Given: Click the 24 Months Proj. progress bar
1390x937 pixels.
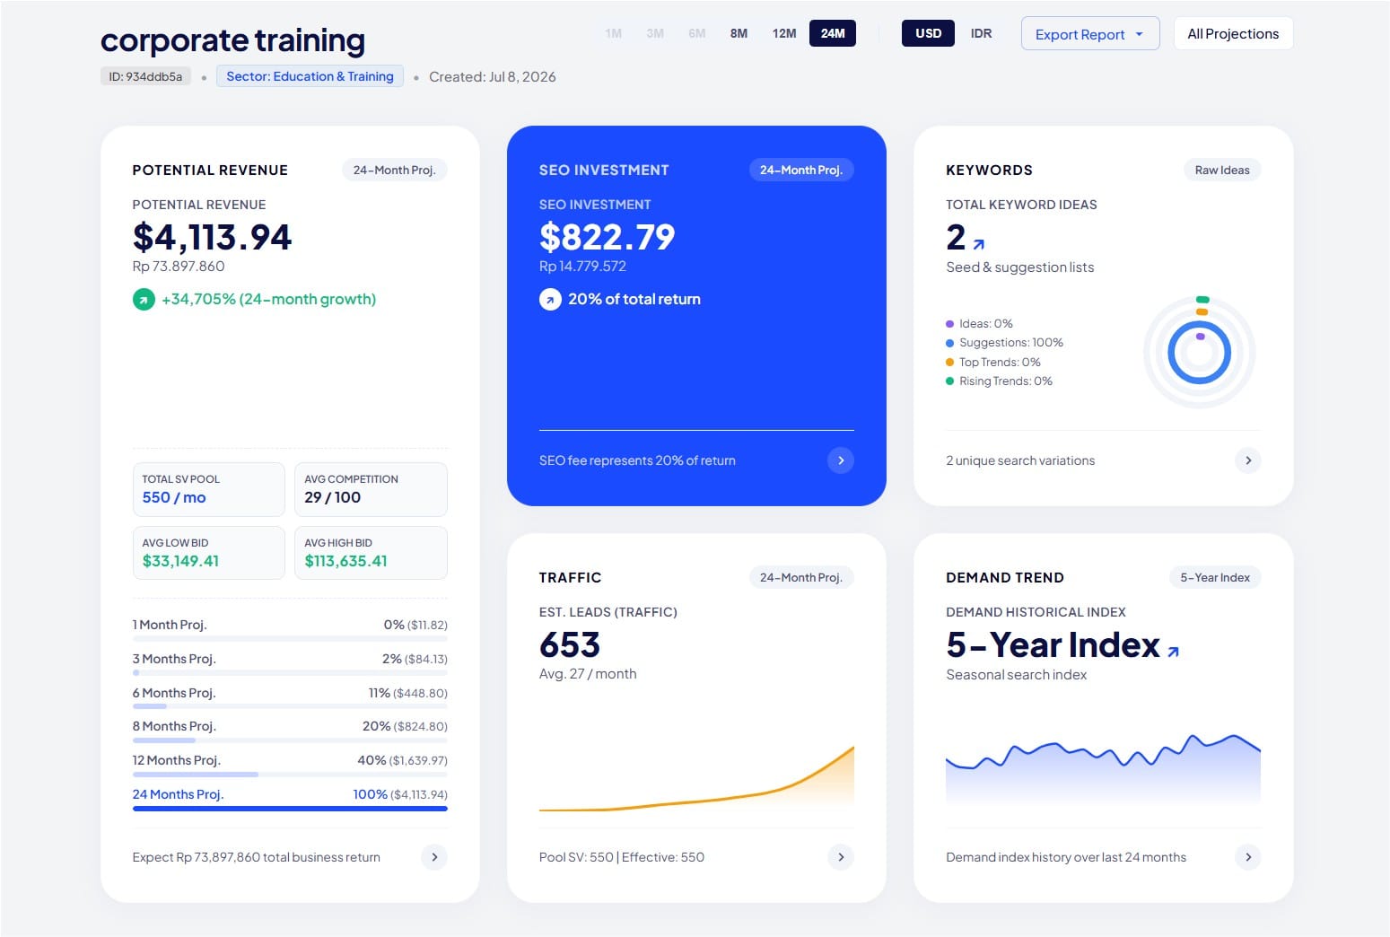Looking at the screenshot, I should tap(290, 809).
